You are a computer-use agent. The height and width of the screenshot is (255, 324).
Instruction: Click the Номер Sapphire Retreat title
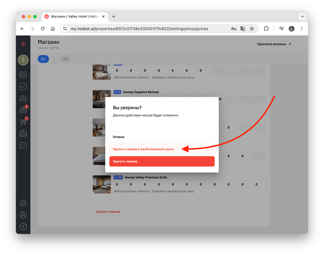(x=141, y=92)
